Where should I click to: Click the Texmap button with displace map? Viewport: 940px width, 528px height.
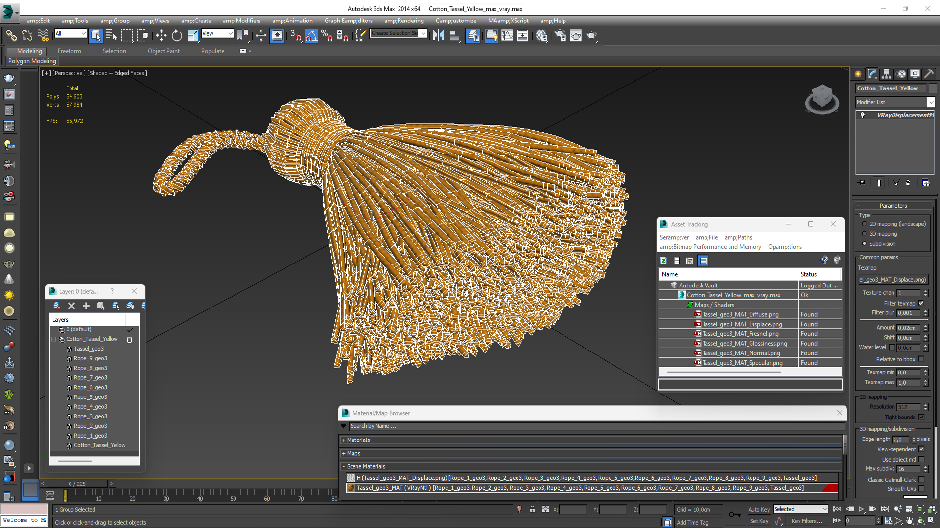[894, 279]
